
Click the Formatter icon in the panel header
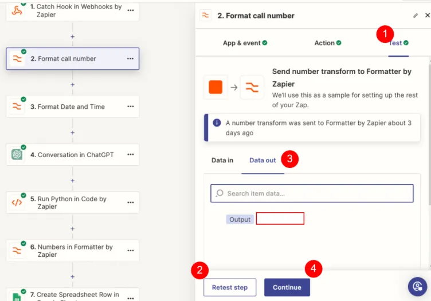coord(206,15)
